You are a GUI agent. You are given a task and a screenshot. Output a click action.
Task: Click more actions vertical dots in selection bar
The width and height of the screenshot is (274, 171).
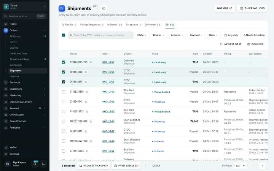(x=145, y=166)
